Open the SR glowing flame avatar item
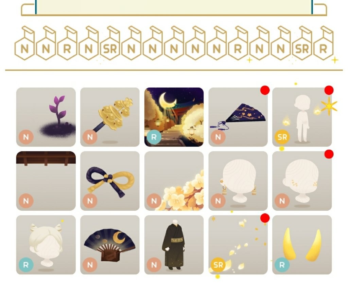 click(x=302, y=117)
